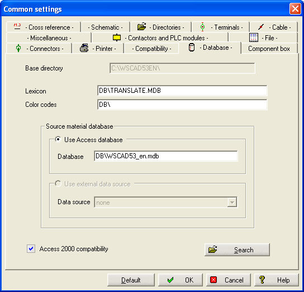Select the Terminals symbol icon
304x292 pixels.
click(202, 27)
